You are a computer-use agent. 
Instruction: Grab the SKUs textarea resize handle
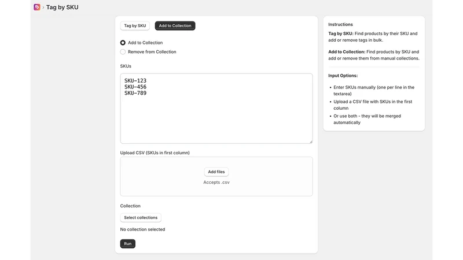[x=311, y=142]
